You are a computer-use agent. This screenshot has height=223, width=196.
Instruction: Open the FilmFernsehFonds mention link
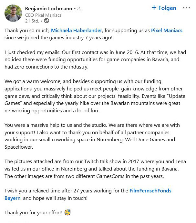[150, 191]
